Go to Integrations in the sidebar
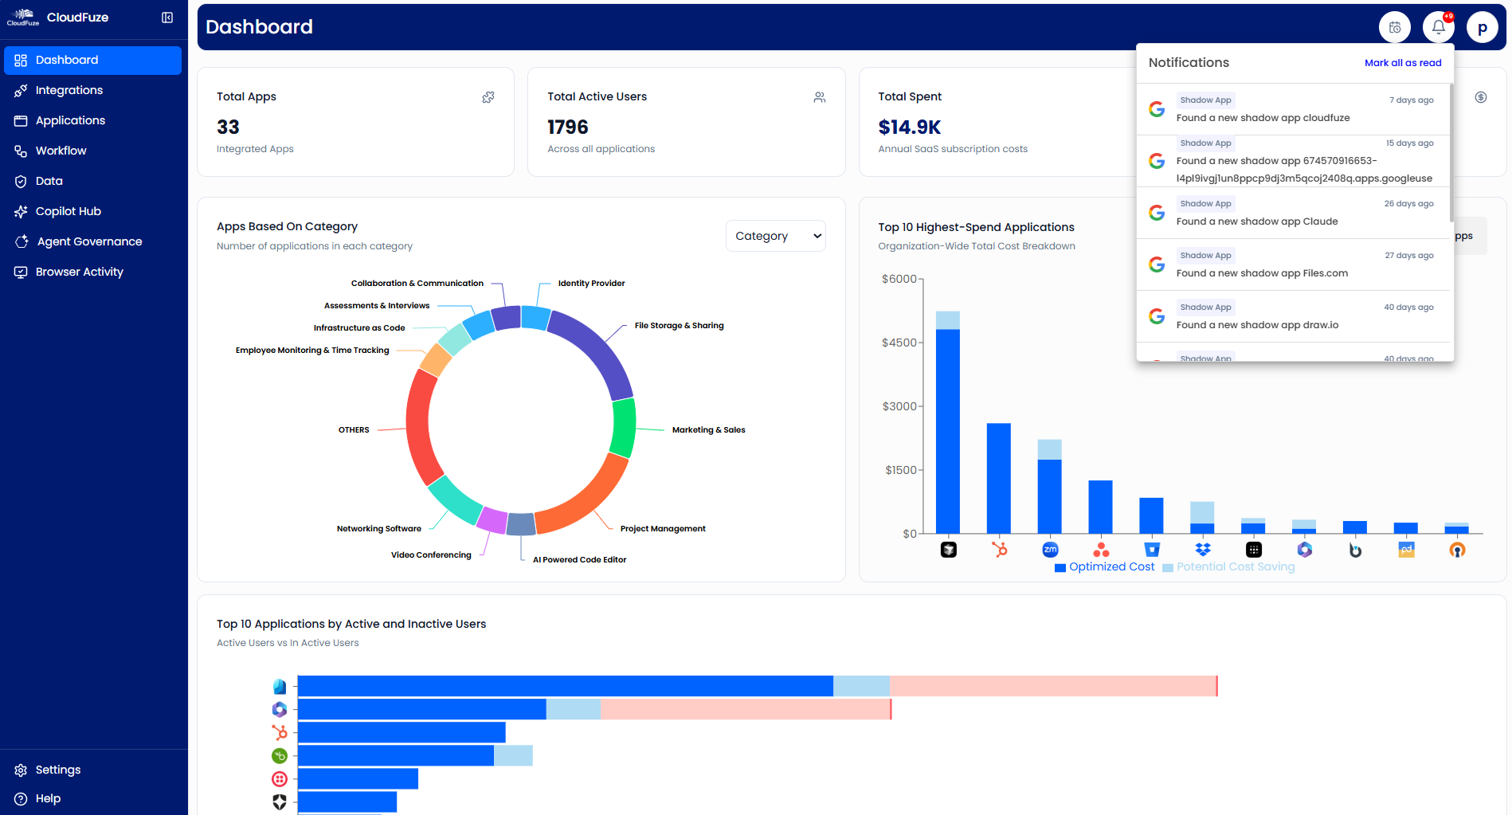 pyautogui.click(x=92, y=91)
